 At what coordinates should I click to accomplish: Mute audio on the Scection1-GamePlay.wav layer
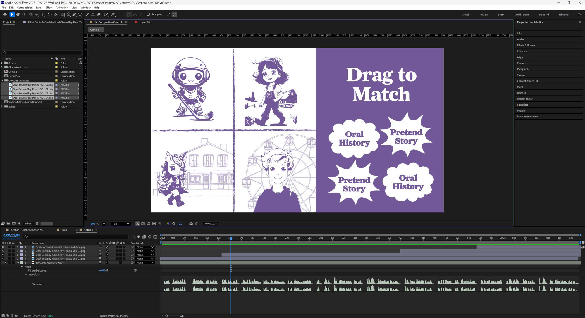(x=6, y=262)
